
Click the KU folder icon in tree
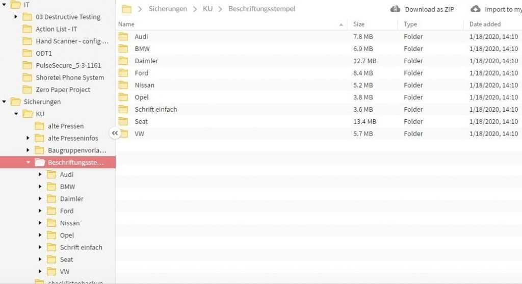tap(28, 114)
